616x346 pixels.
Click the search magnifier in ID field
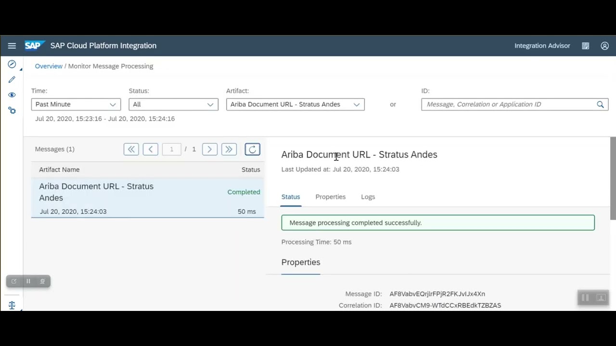pos(600,104)
